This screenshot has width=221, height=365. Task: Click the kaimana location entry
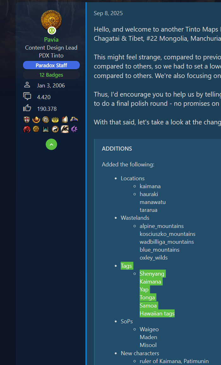coord(150,186)
